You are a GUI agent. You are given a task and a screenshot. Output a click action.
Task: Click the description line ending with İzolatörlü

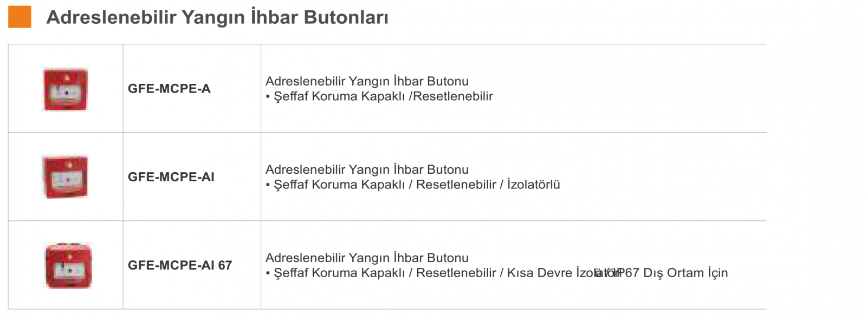(413, 185)
